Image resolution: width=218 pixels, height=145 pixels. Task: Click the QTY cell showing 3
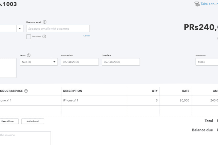click(x=144, y=100)
